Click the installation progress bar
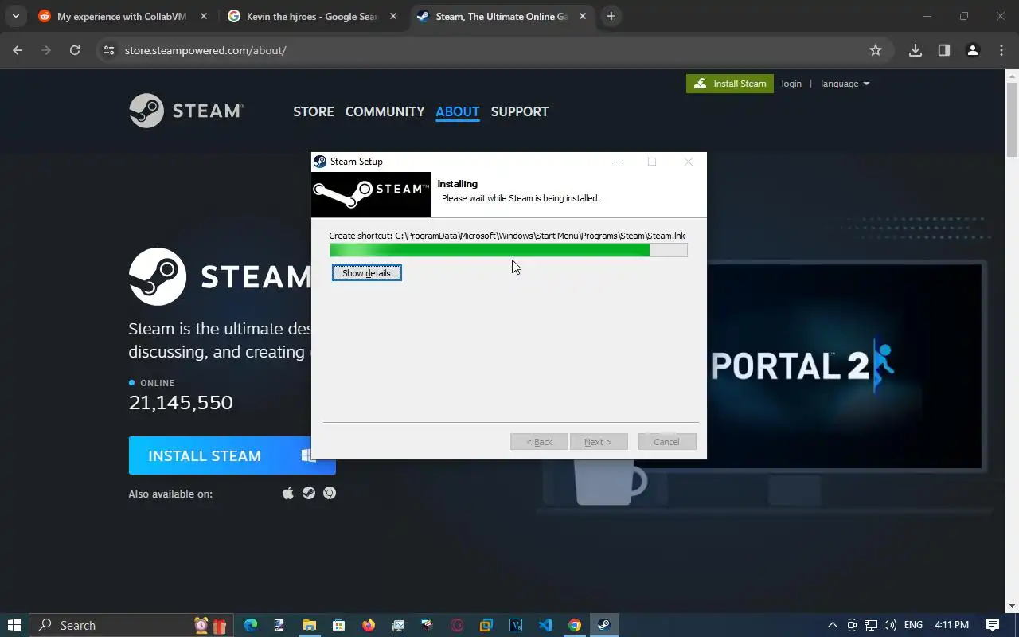The image size is (1019, 637). (508, 250)
